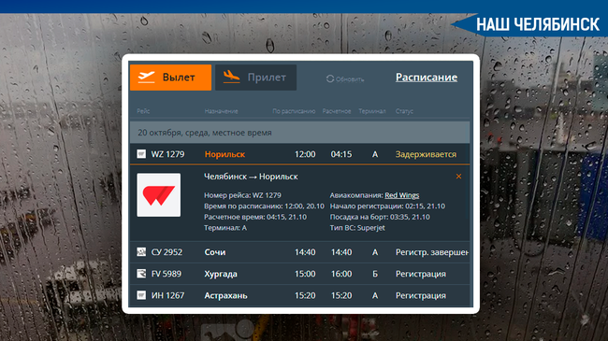Click the По расписанию column header

pyautogui.click(x=294, y=111)
